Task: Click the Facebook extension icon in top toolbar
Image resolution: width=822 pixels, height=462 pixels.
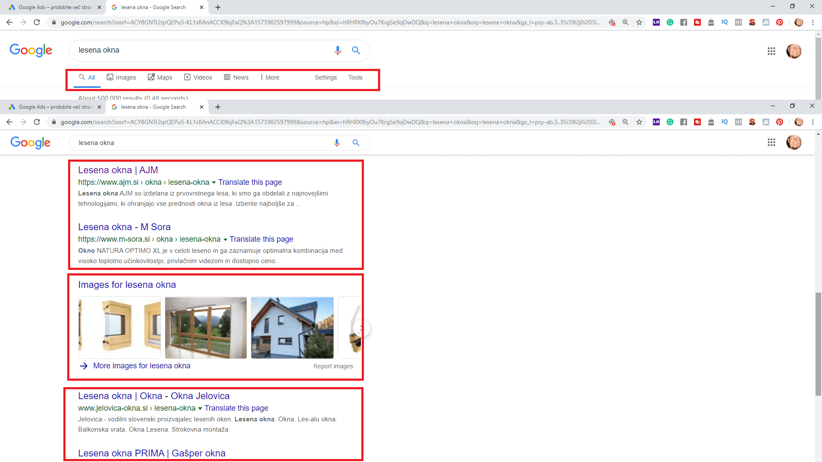Action: pos(684,22)
